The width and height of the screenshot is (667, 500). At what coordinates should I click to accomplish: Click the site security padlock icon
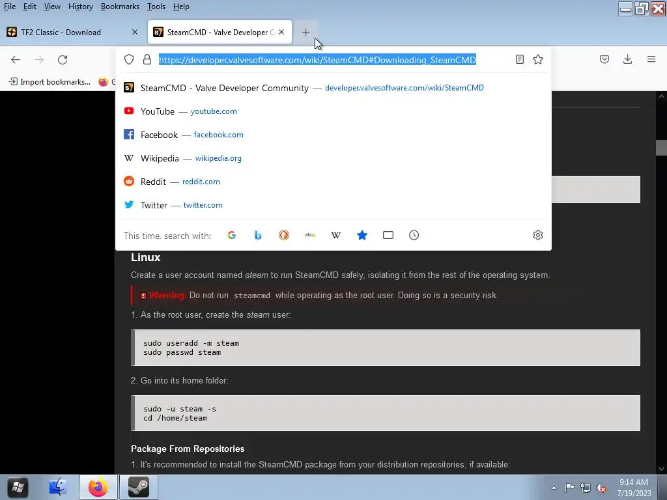click(147, 59)
